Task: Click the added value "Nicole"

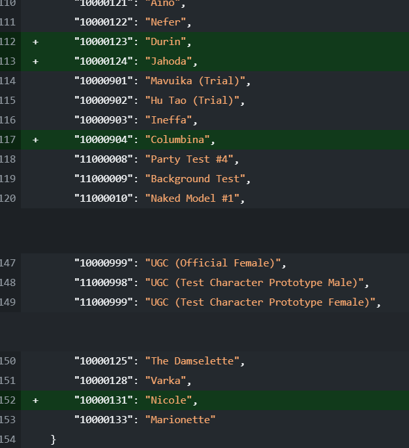Action: click(x=168, y=400)
